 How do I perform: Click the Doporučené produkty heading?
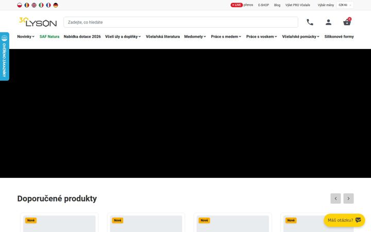pos(57,198)
